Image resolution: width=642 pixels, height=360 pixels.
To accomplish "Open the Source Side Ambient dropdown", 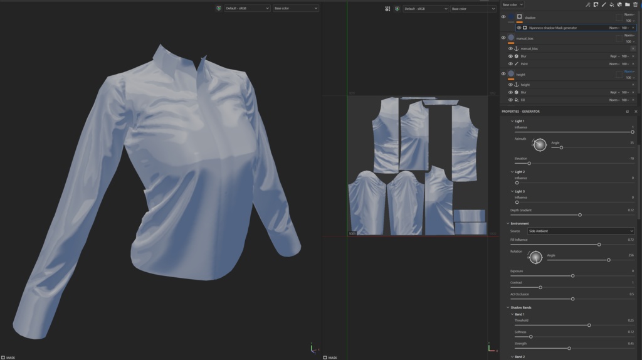I will click(x=581, y=231).
